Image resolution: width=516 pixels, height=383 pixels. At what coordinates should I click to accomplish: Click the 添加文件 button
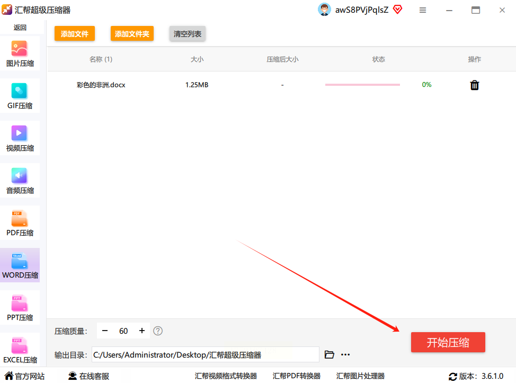click(x=75, y=33)
